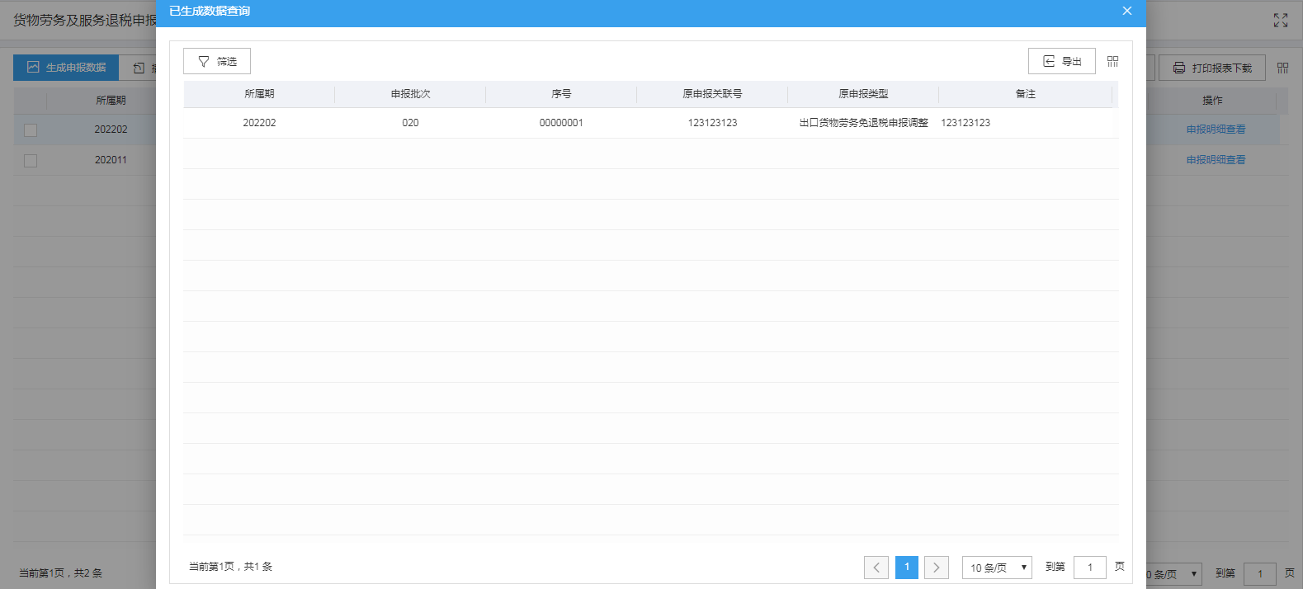This screenshot has width=1303, height=589.
Task: Click 所属期 header in background table
Action: click(111, 101)
